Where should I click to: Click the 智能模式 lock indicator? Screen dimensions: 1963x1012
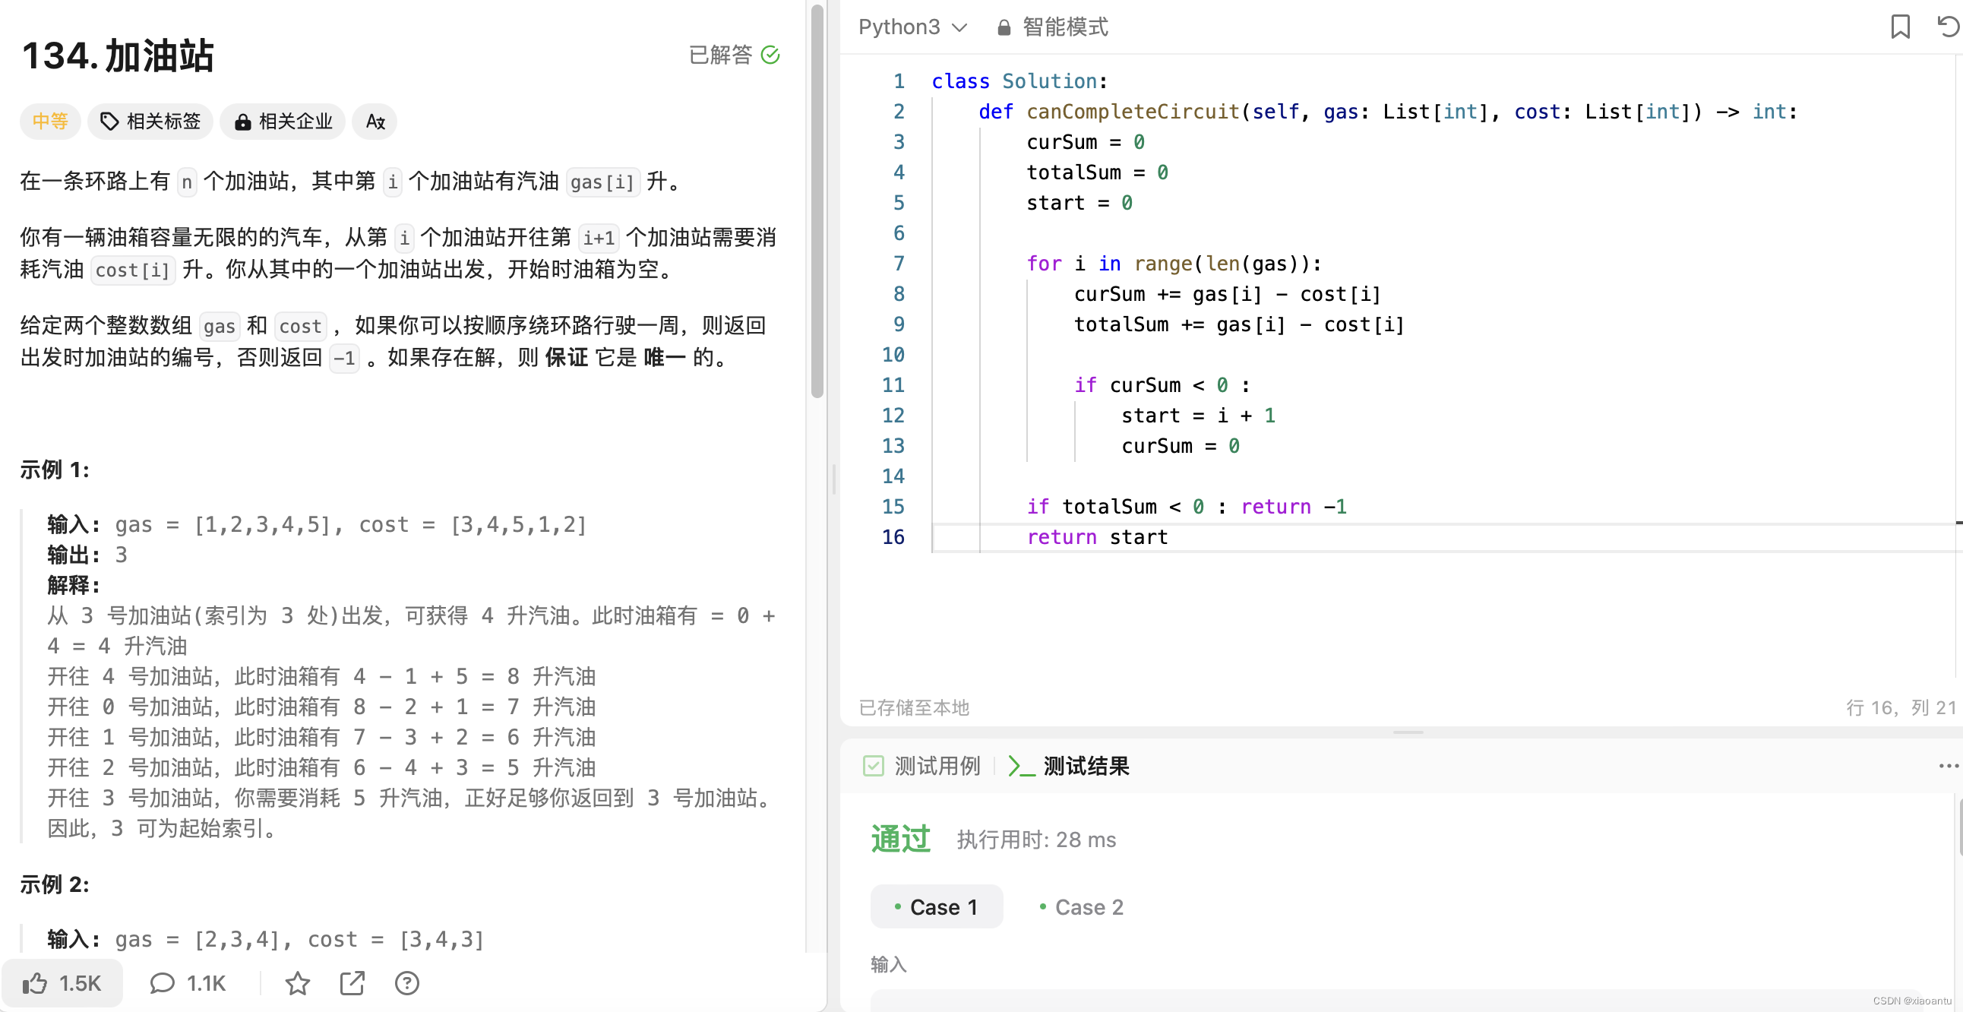pos(1052,27)
